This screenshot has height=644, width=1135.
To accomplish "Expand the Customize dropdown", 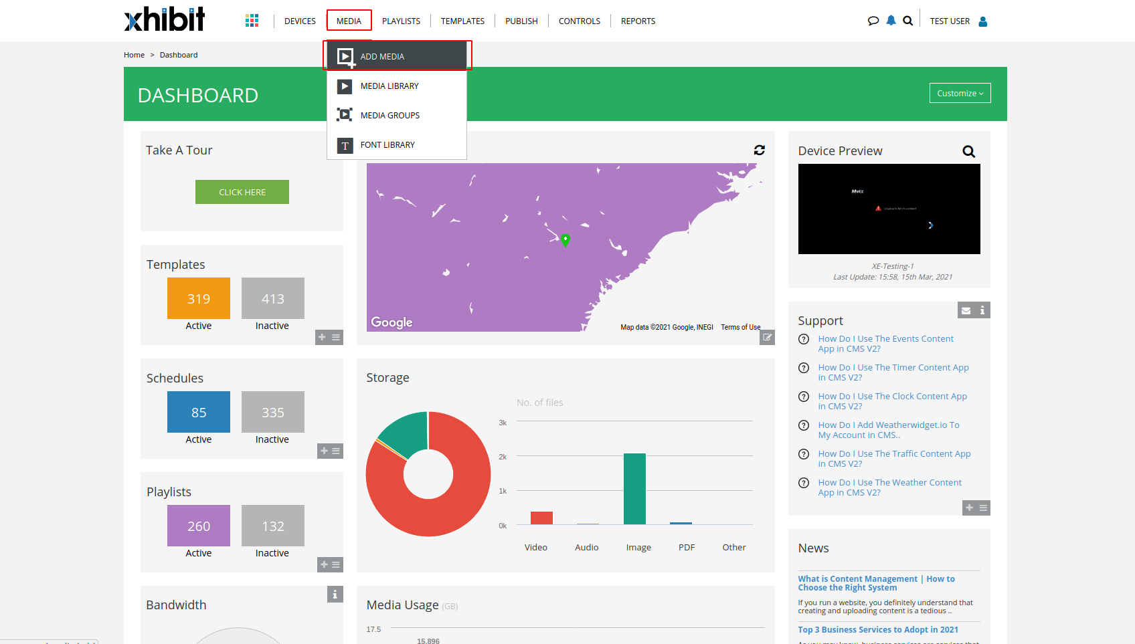I will pos(960,94).
